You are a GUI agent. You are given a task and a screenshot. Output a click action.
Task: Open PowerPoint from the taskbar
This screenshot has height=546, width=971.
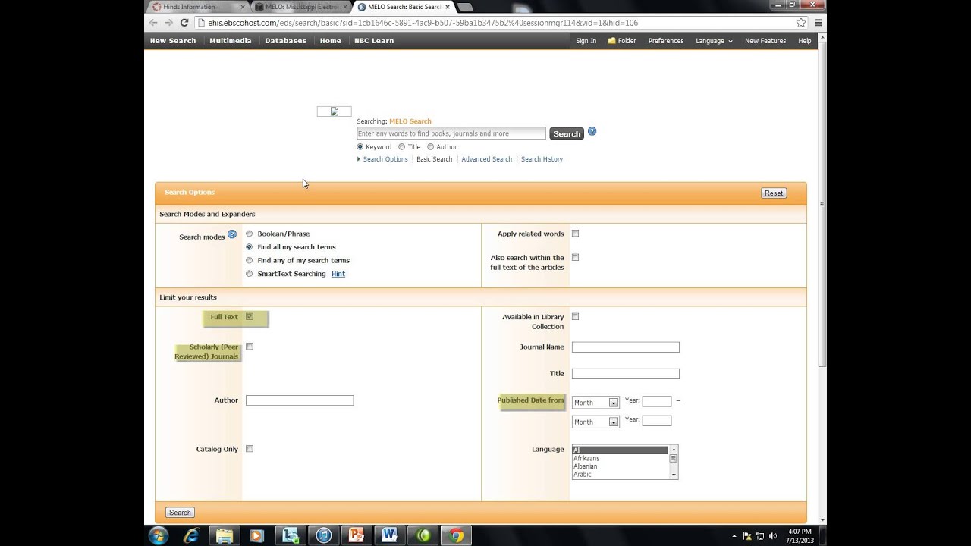point(357,535)
